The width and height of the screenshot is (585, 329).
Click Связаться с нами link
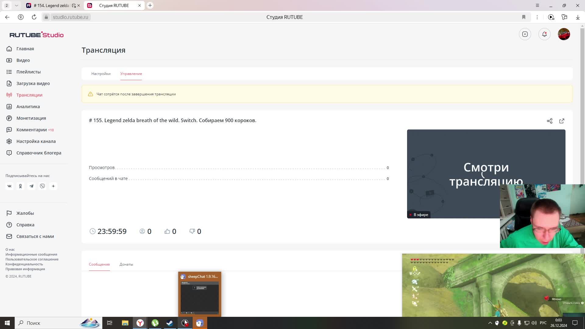pos(35,236)
